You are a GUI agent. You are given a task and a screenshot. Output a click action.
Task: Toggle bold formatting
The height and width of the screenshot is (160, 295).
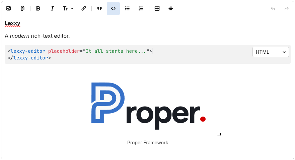38,8
